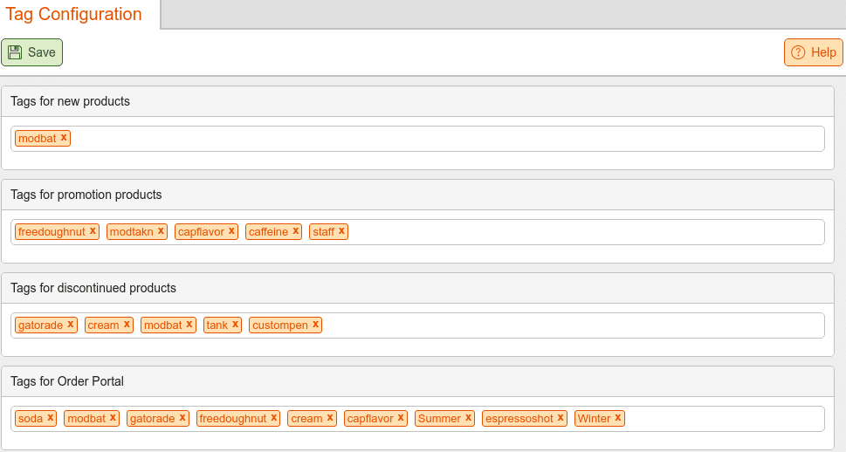Click empty space in Order Portal tag field

tap(723, 419)
